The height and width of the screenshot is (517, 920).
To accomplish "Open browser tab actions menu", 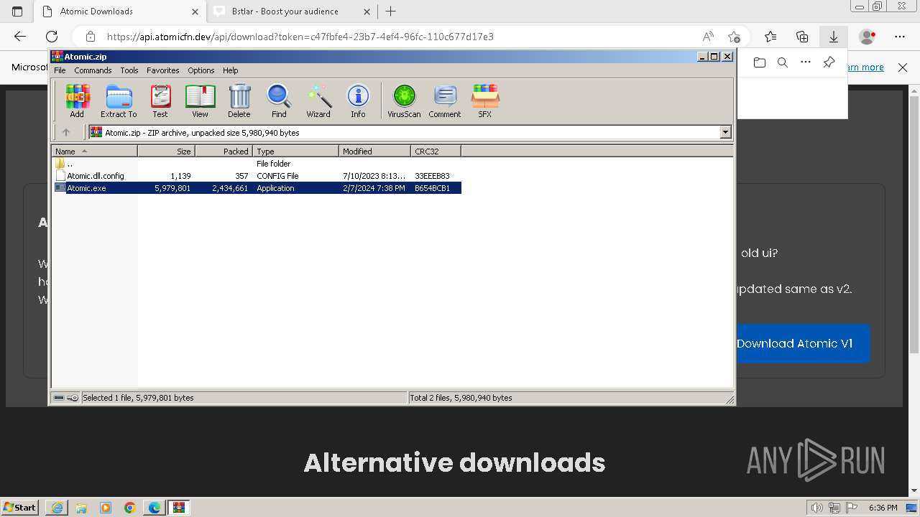I will coord(17,11).
